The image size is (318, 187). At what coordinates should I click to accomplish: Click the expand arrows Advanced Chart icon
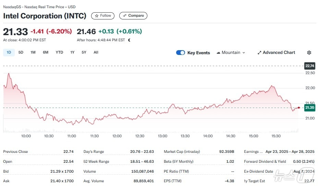click(x=259, y=53)
